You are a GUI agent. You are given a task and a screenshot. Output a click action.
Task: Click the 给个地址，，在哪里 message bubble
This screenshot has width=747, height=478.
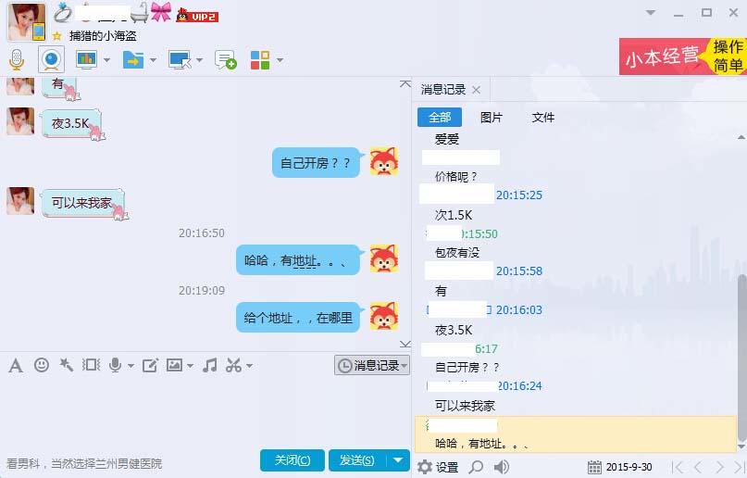pyautogui.click(x=298, y=318)
